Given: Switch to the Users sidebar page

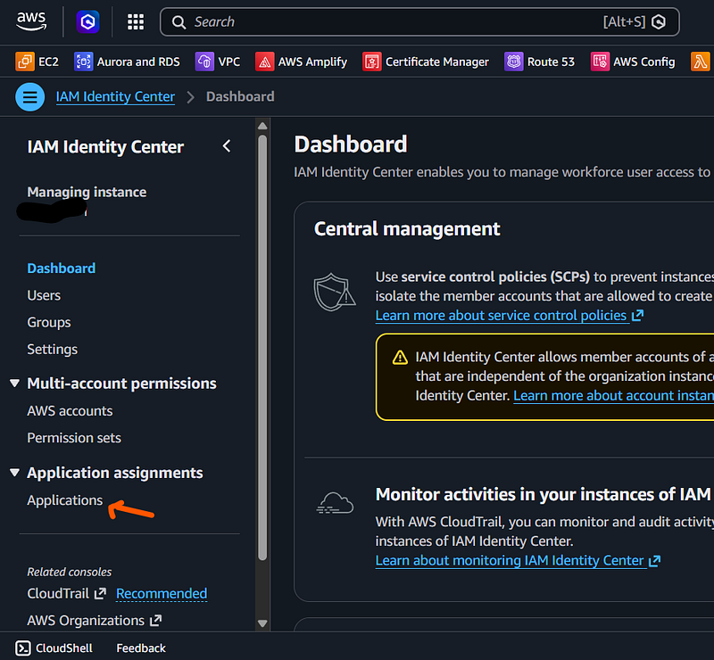Looking at the screenshot, I should click(x=44, y=294).
